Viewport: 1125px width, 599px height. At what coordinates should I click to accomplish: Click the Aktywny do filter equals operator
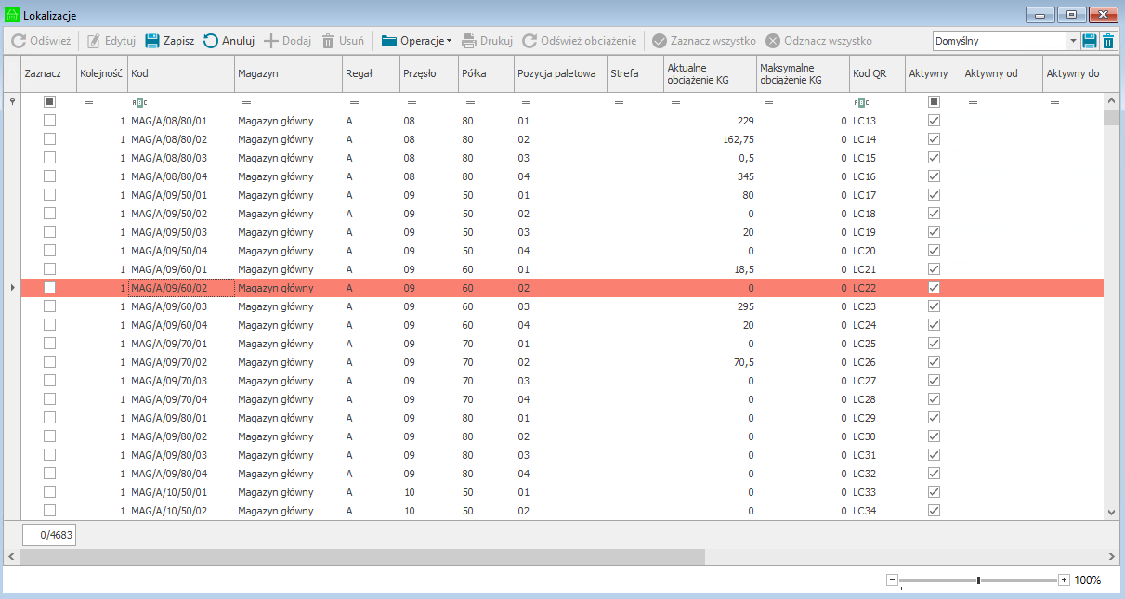point(1054,102)
